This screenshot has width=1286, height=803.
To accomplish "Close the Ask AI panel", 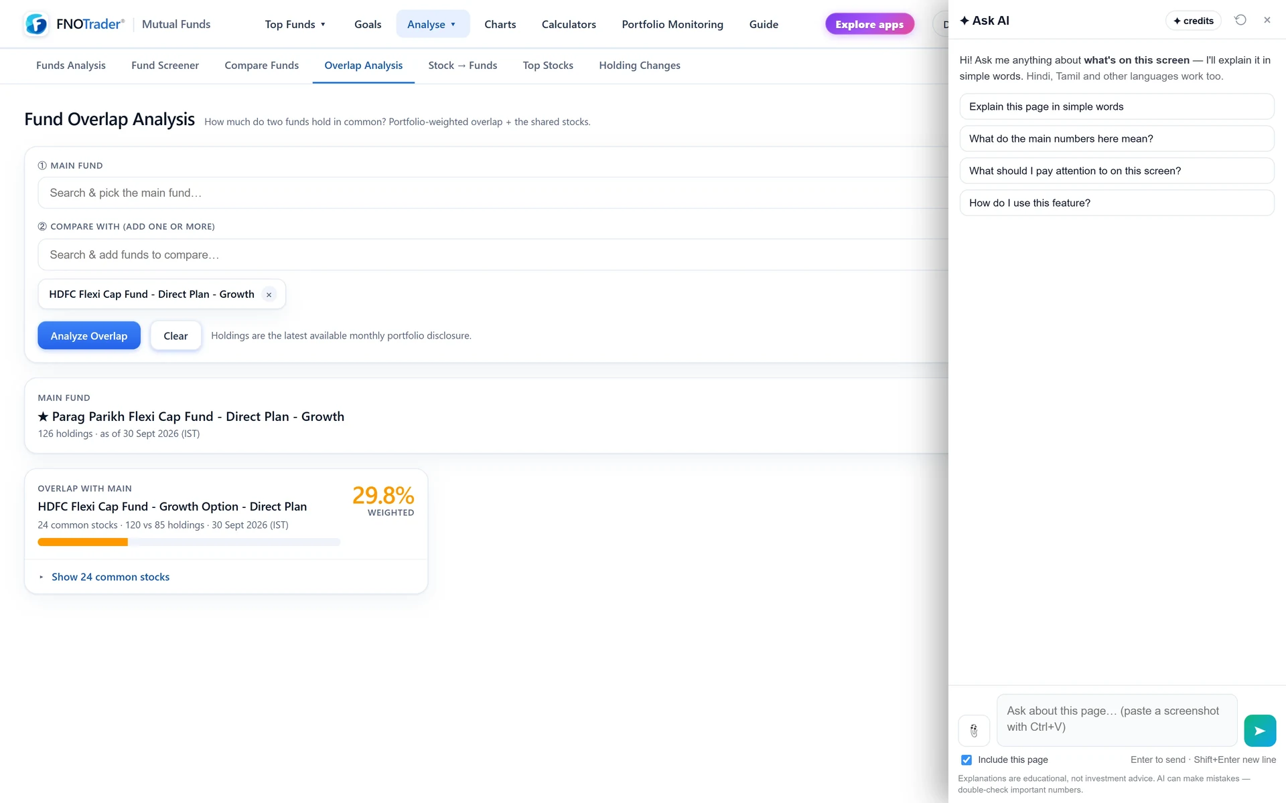I will coord(1267,20).
